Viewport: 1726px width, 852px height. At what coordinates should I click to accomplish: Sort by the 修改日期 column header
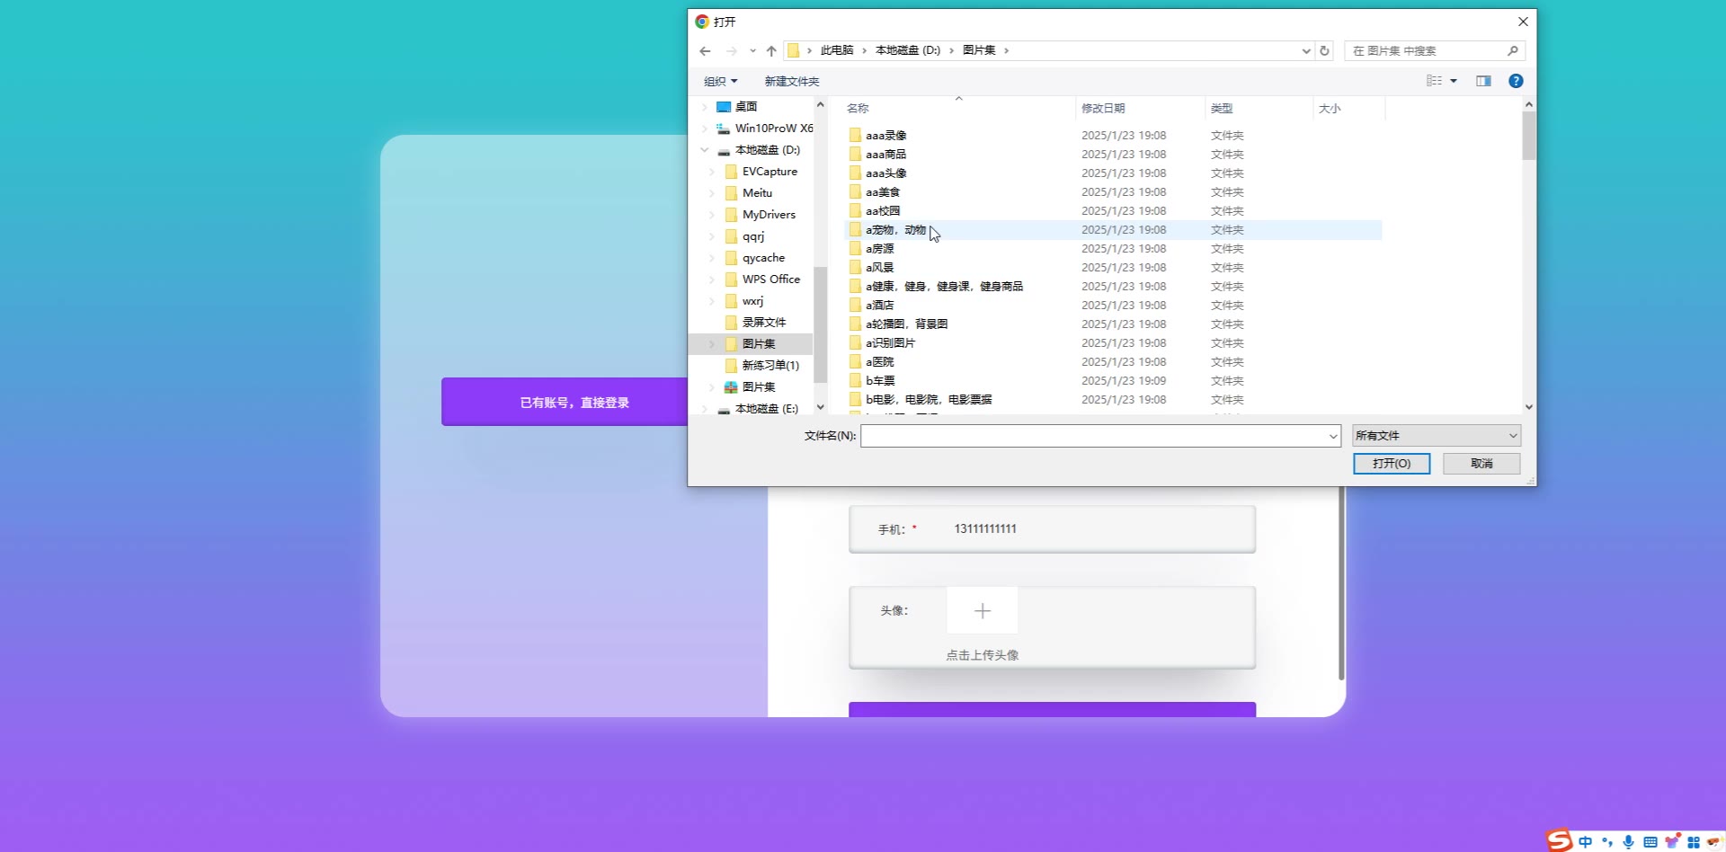tap(1103, 109)
